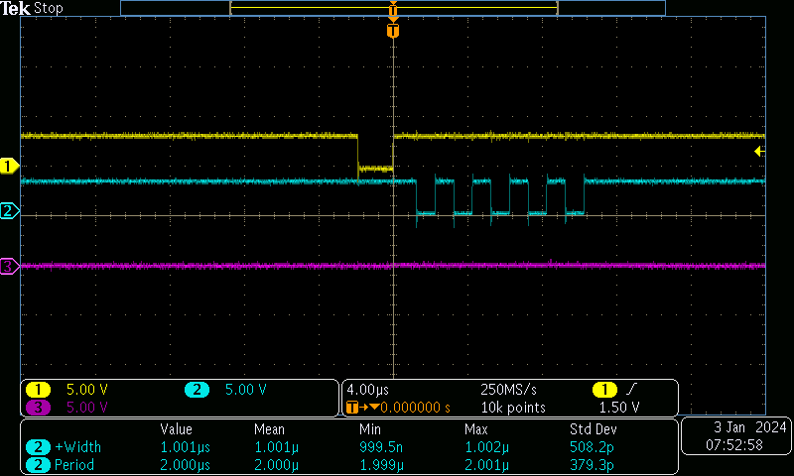This screenshot has width=794, height=476.
Task: Click the channel 2 ground marker
Action: pyautogui.click(x=9, y=210)
